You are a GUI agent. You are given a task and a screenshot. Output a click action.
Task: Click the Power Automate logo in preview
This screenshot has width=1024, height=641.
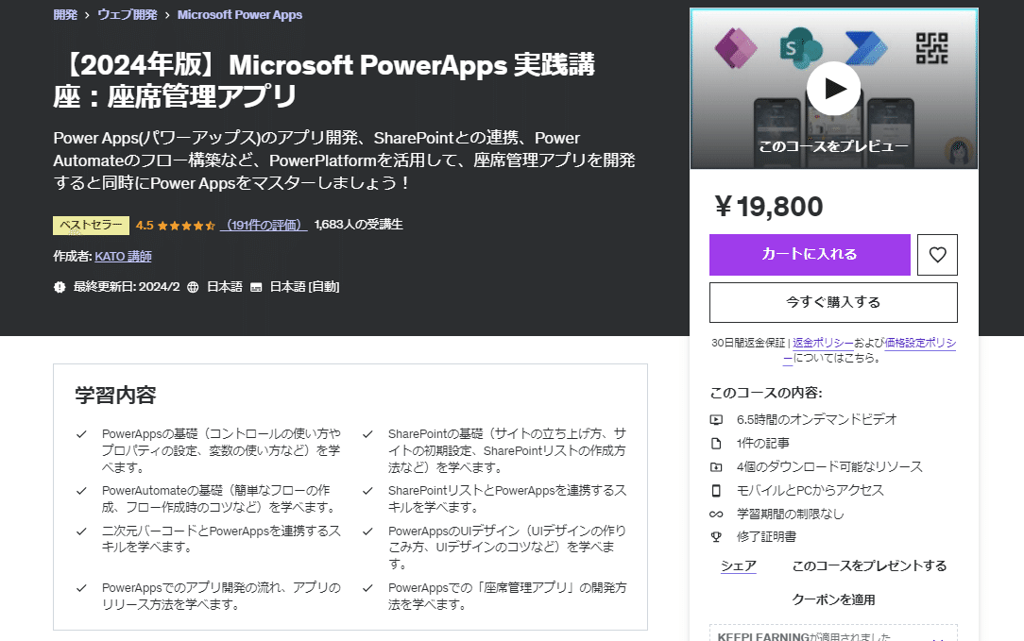(x=866, y=47)
